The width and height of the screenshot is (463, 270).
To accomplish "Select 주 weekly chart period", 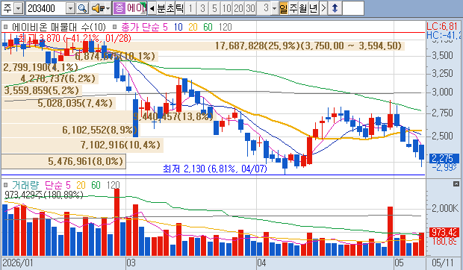I will click(x=293, y=8).
